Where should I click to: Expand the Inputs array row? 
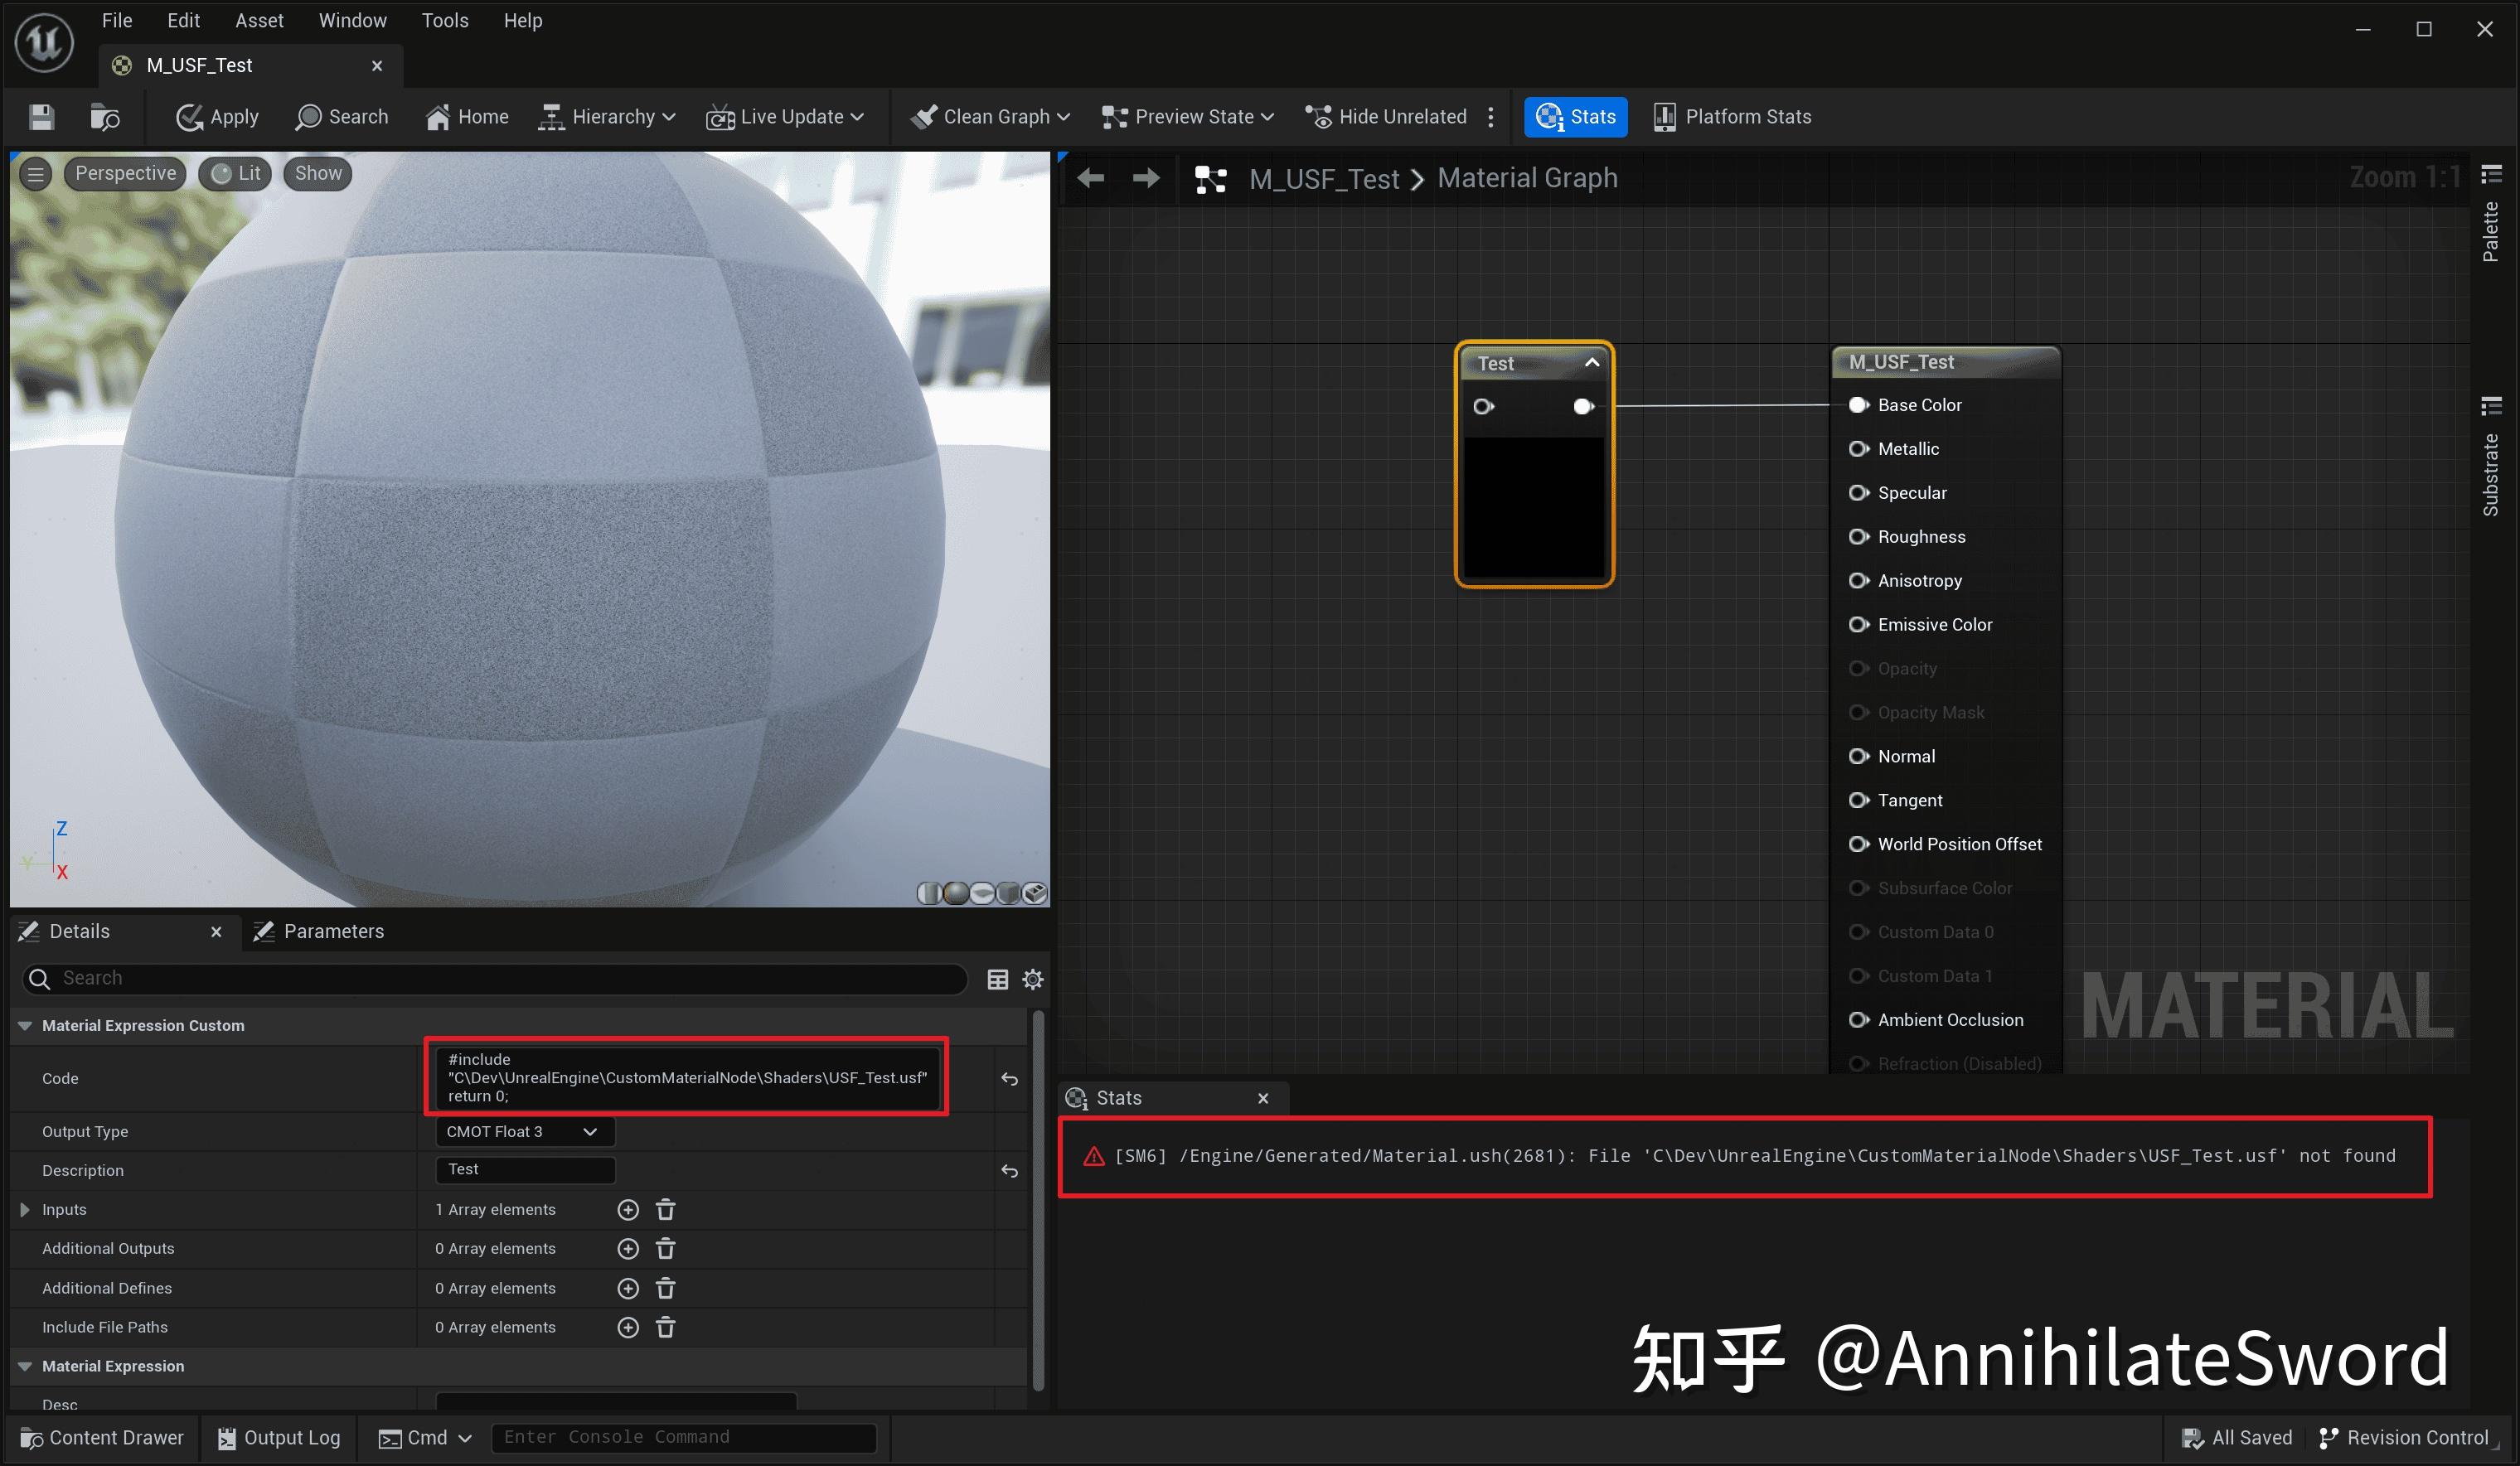25,1209
